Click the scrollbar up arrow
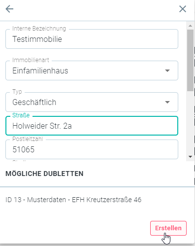This screenshot has width=195, height=246. coord(190,26)
